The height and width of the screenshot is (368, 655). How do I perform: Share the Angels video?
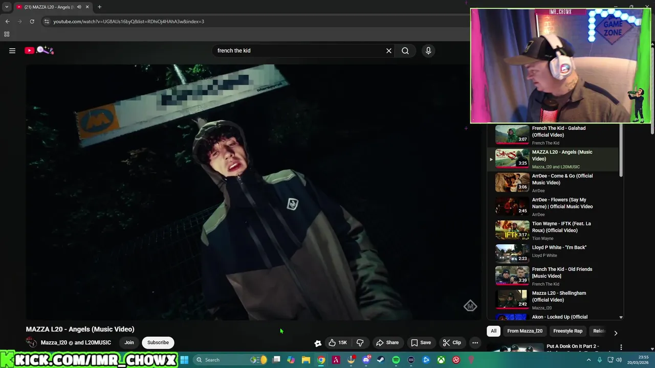387,342
